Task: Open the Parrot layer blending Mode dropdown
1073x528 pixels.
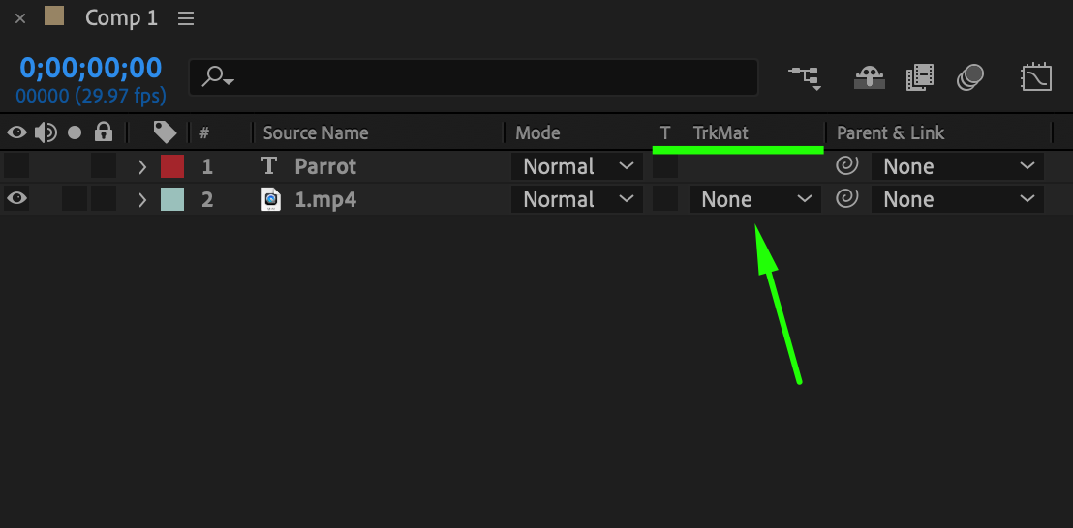Action: click(x=576, y=166)
